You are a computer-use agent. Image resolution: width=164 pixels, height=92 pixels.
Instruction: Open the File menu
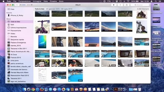(15, 1)
